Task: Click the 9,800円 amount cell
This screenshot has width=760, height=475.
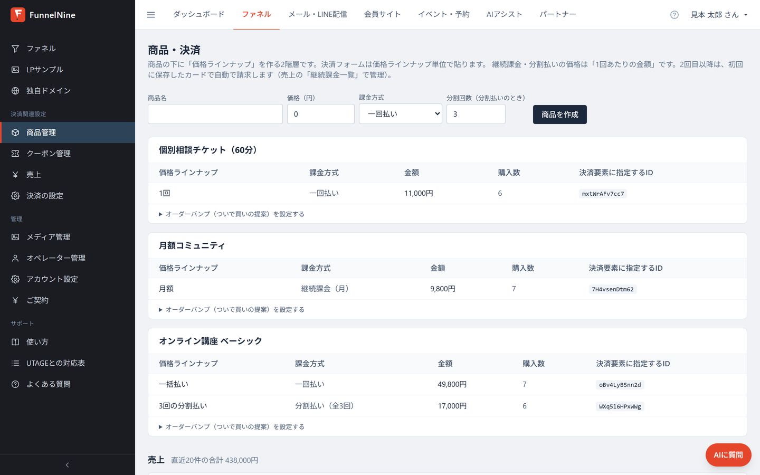Action: point(443,289)
